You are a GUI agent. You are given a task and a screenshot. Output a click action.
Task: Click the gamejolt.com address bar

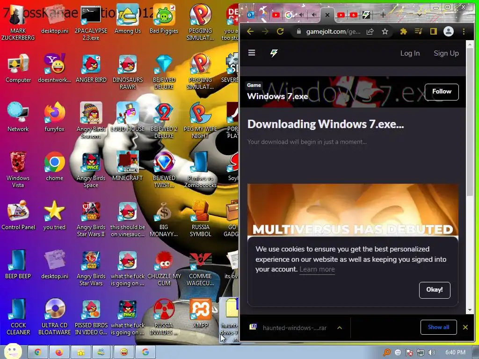tap(333, 31)
